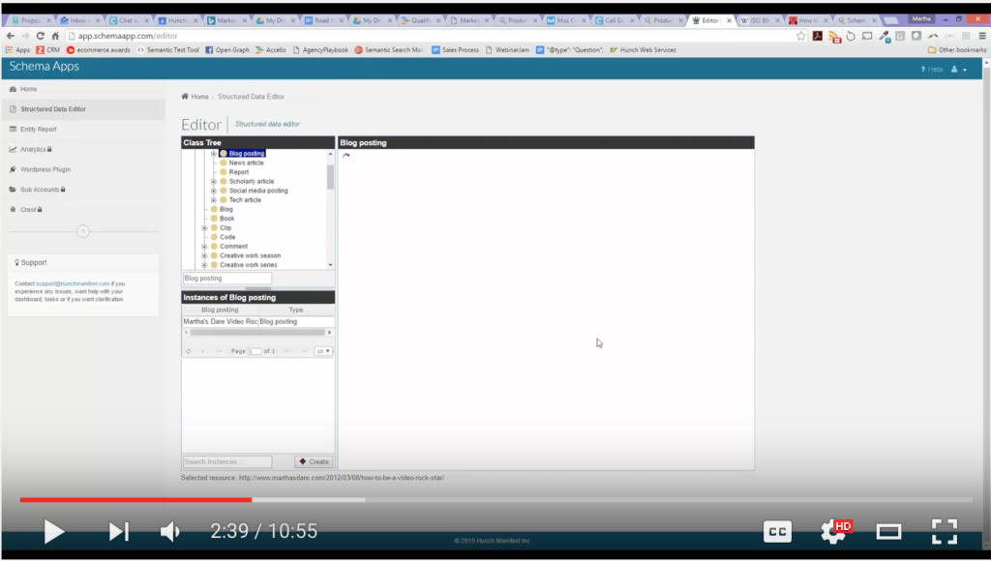Open Wordpress Plugin in the sidebar

[45, 169]
